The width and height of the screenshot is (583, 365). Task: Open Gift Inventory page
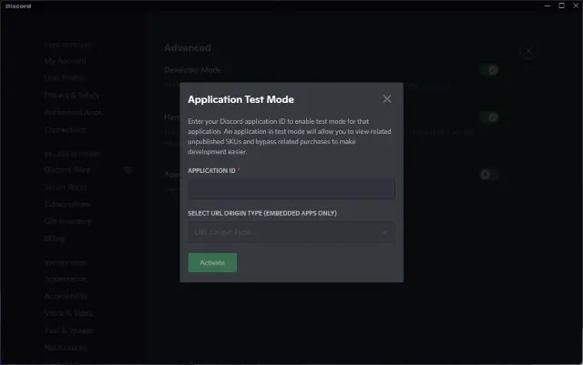point(67,221)
